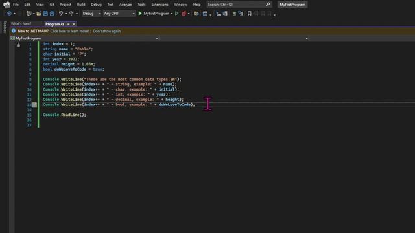415x233 pixels.
Task: Click the 'string name' declaration line
Action: click(x=68, y=49)
